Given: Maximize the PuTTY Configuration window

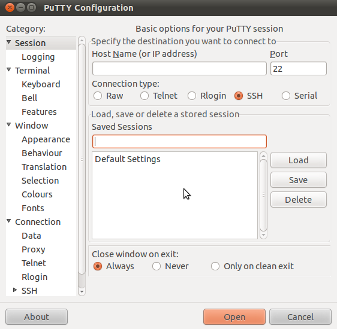Looking at the screenshot, I should [x=32, y=8].
